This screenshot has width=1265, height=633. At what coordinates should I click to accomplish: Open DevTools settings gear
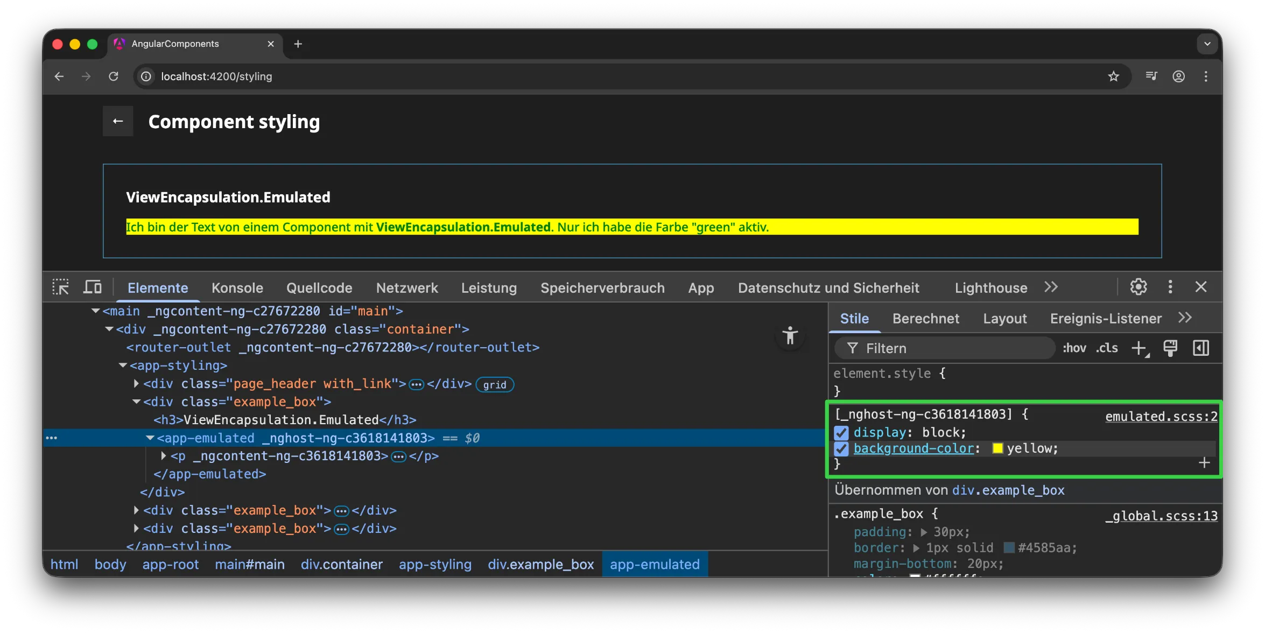[x=1138, y=287]
